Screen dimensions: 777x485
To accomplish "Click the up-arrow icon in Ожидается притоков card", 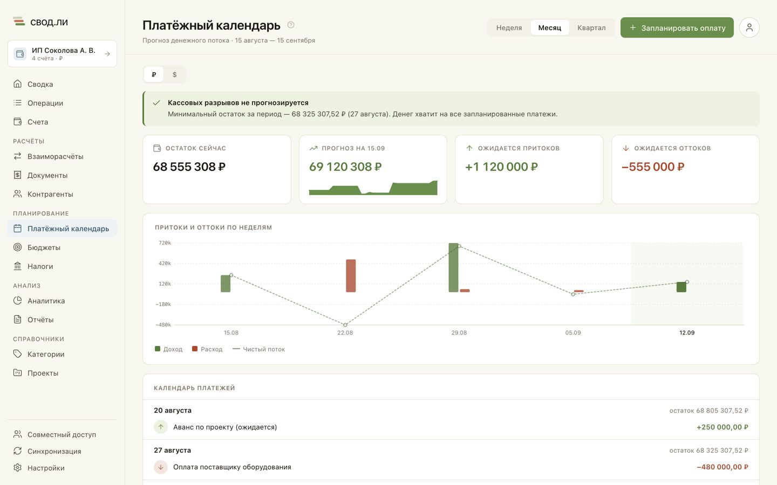I will 469,148.
